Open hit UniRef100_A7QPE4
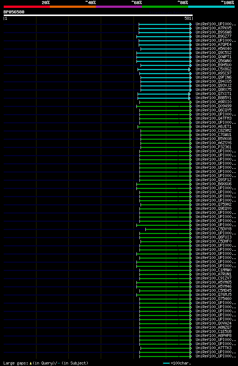The image size is (238, 366). click(x=213, y=45)
